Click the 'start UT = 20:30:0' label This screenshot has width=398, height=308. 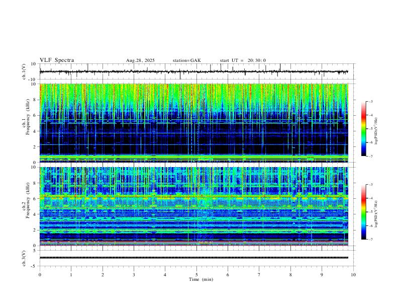[243, 60]
